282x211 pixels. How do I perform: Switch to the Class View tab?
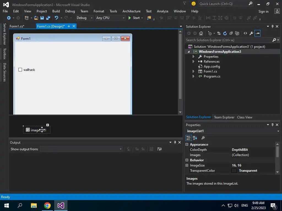click(x=245, y=117)
